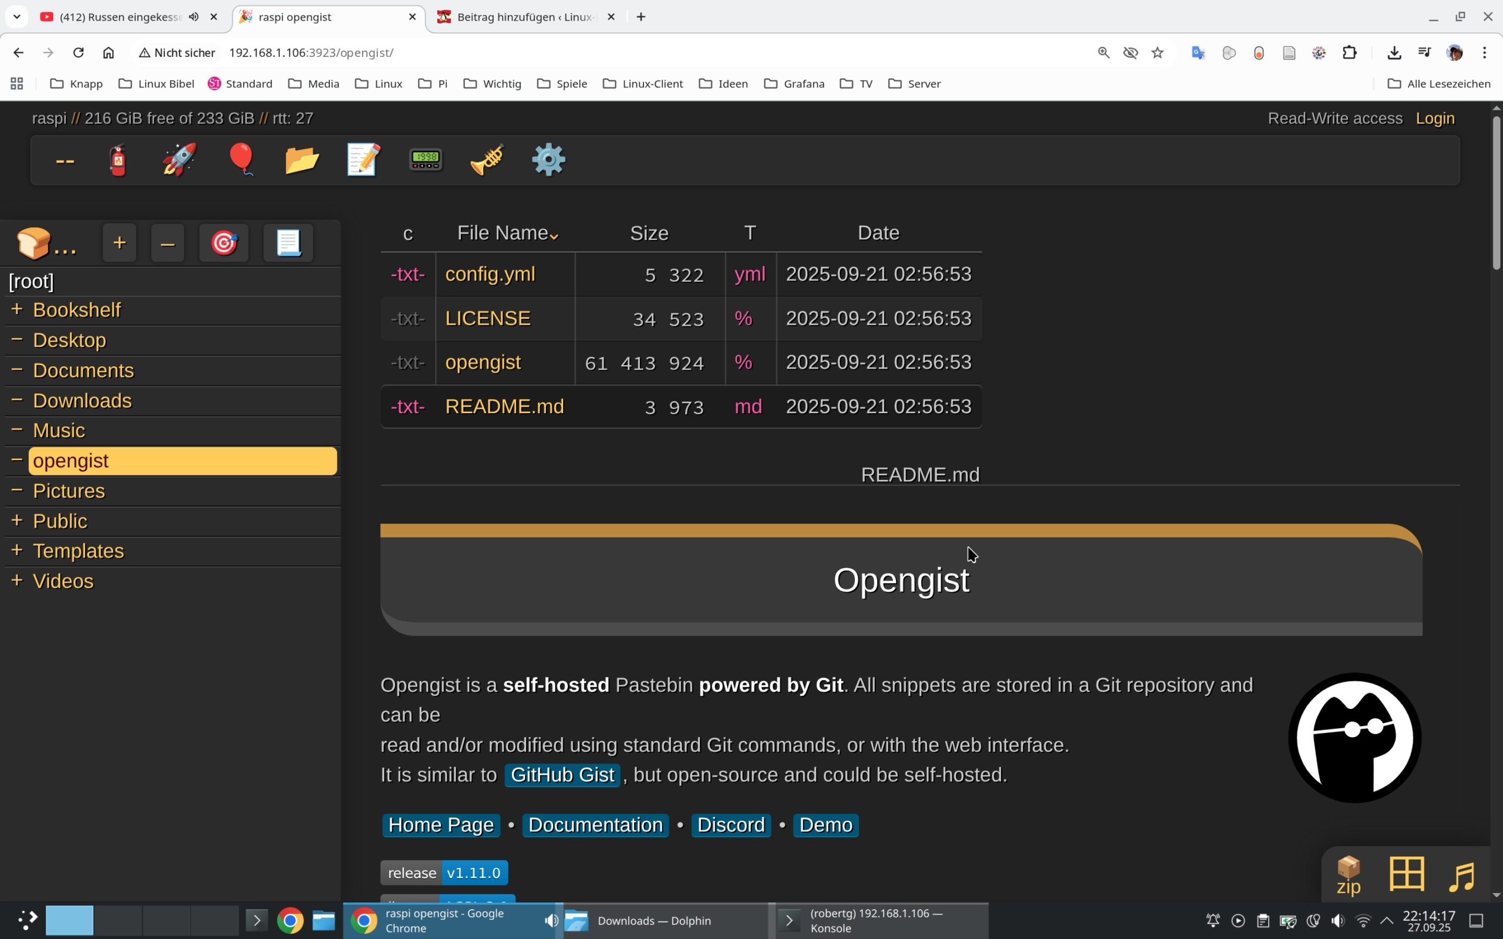
Task: Switch to Beitrag hinzufügen tab
Action: tap(525, 17)
